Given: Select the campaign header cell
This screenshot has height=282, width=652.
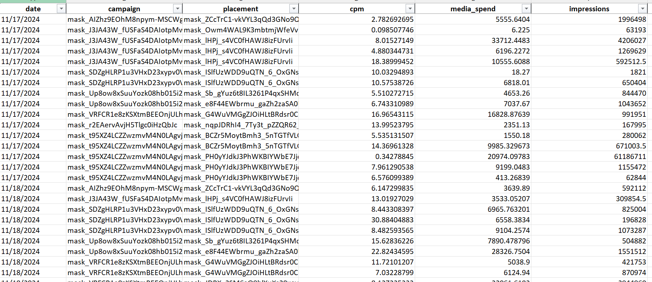Looking at the screenshot, I should [124, 9].
